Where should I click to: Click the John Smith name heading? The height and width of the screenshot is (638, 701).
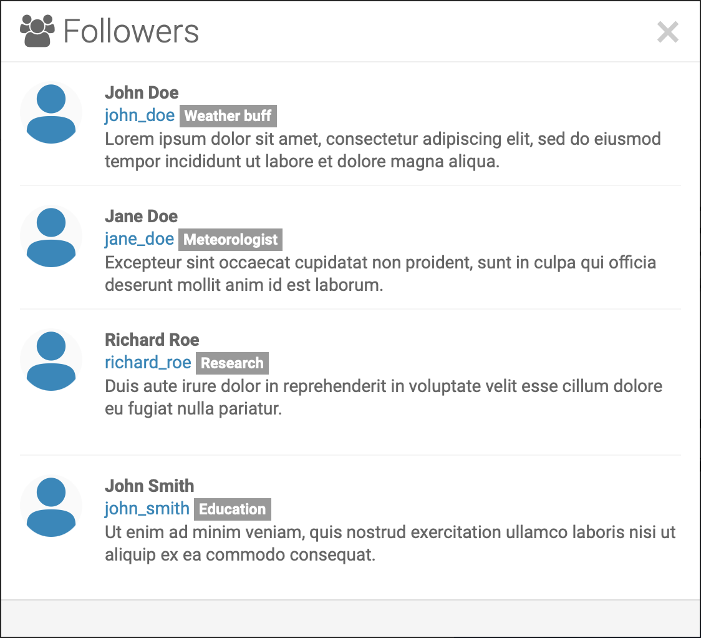[149, 486]
